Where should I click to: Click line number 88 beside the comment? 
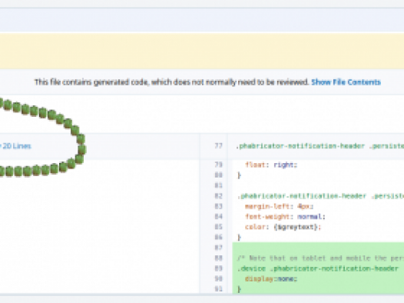tap(218, 258)
